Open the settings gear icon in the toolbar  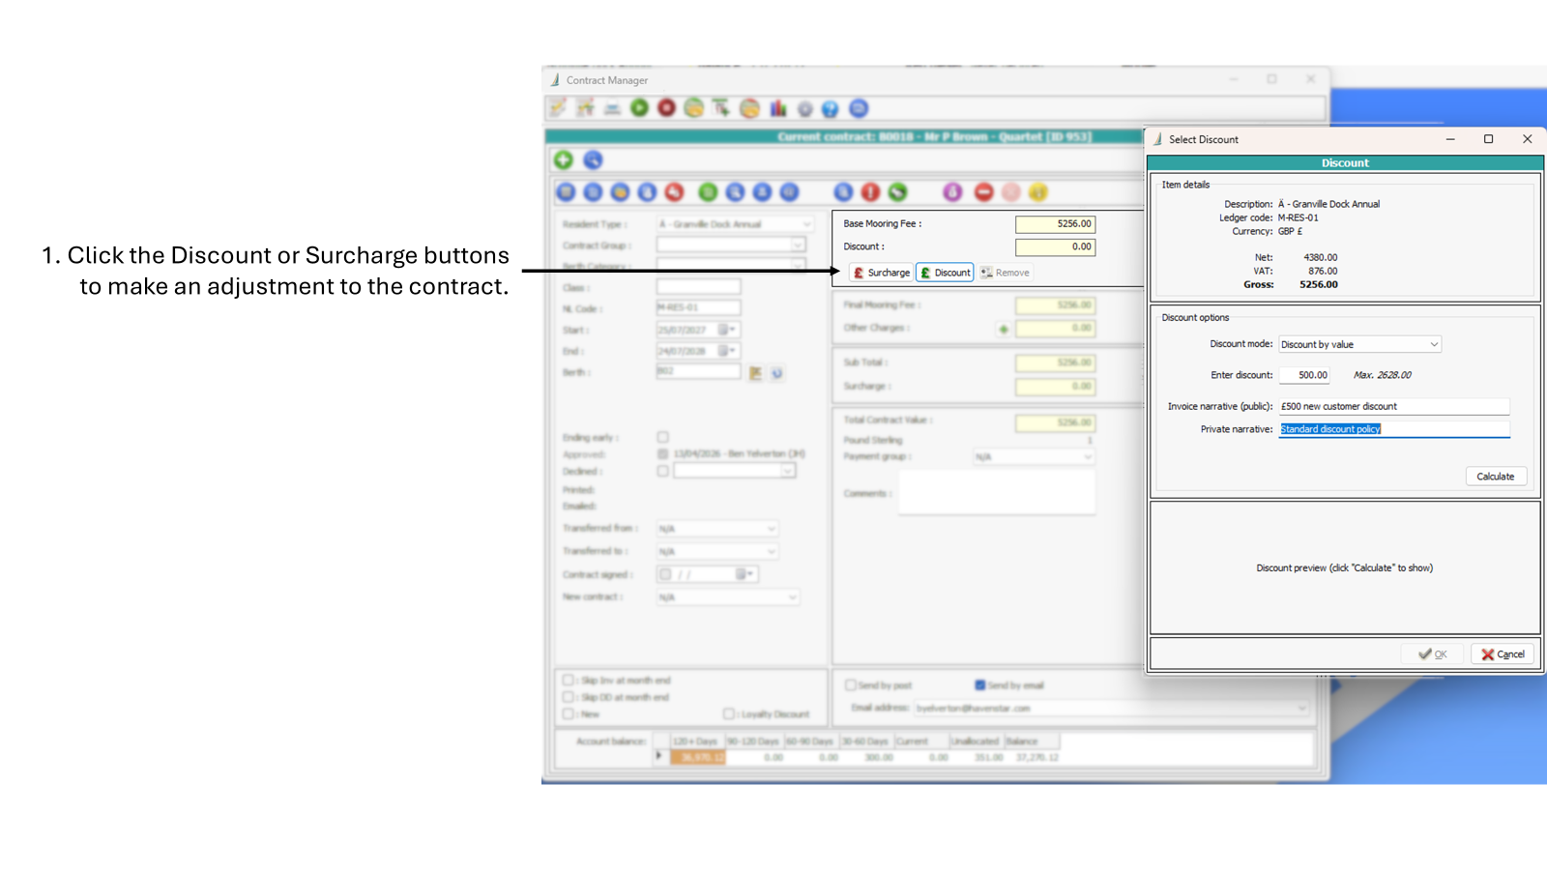tap(804, 108)
